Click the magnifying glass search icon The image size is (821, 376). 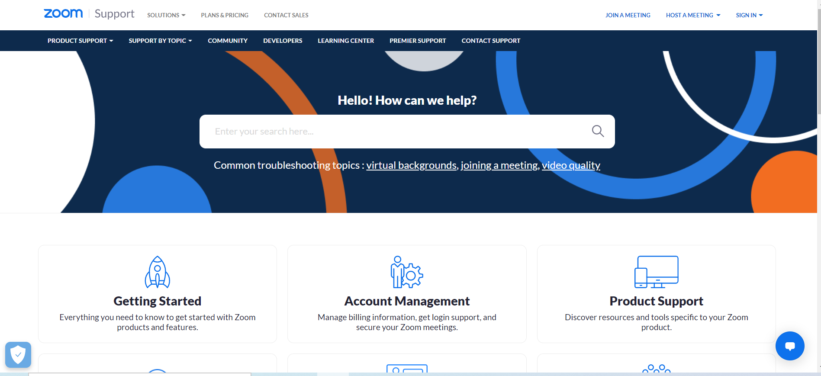tap(598, 131)
